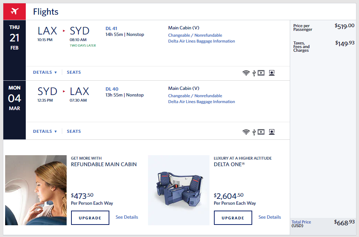Click the Delta One seat thumbnail image

(179, 190)
